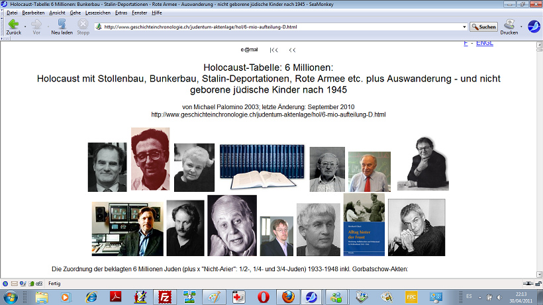Open the Zurück history dropdown arrow
The width and height of the screenshot is (543, 305).
[x=25, y=27]
